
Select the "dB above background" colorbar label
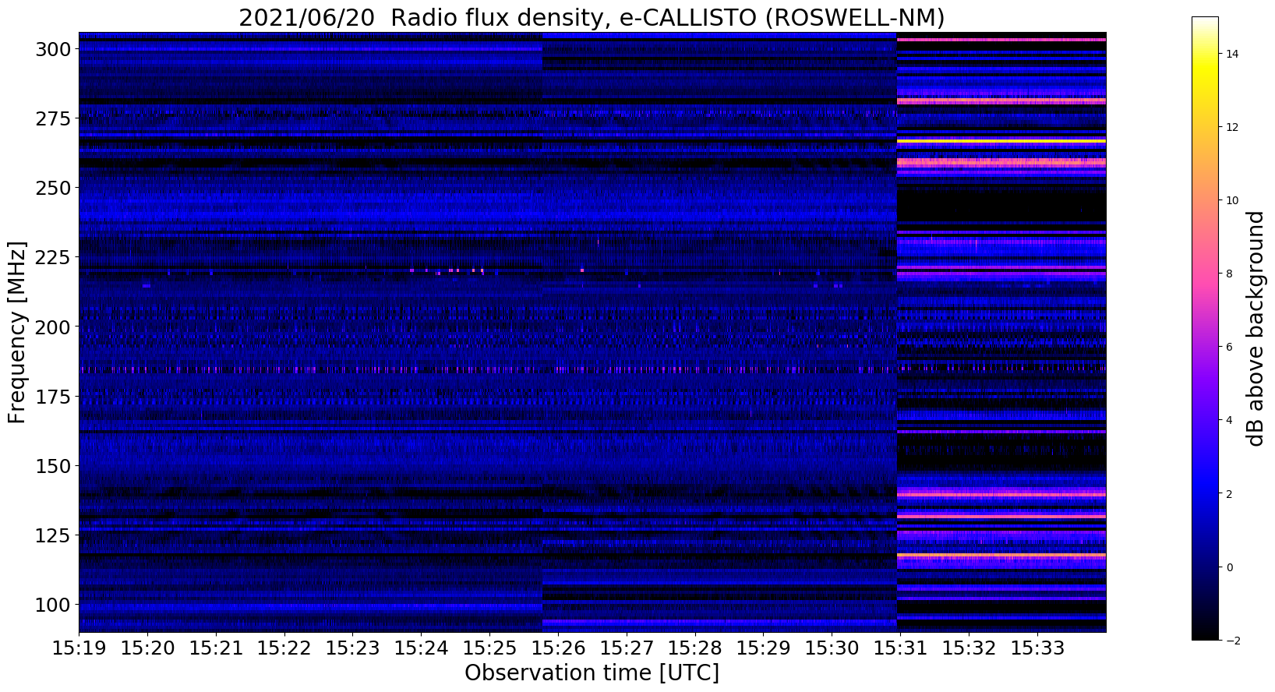coord(1255,329)
